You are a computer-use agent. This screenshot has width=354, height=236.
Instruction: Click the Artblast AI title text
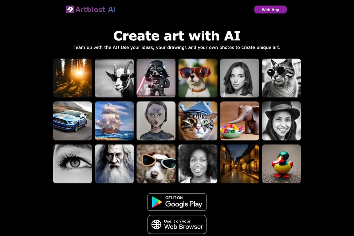coord(95,10)
